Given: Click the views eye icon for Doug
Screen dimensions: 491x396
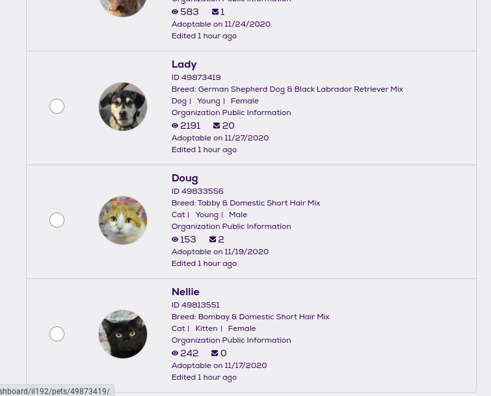Looking at the screenshot, I should click(x=175, y=240).
